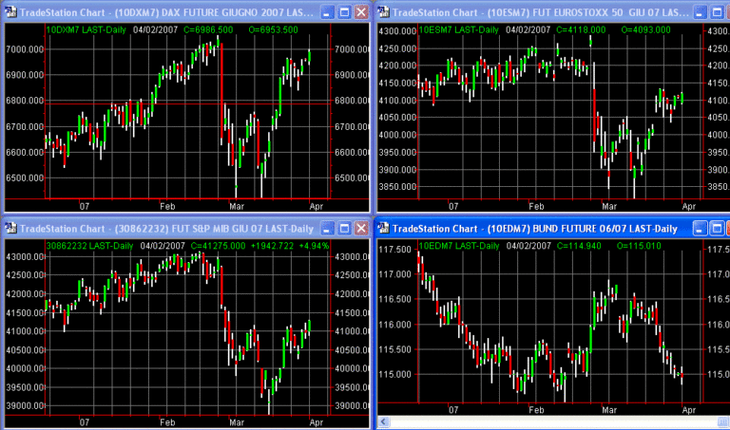Minimize the S&P MIB chart window

click(327, 228)
